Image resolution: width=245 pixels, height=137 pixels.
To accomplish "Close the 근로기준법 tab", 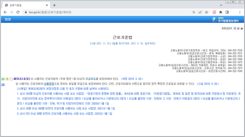I will tap(47, 5).
